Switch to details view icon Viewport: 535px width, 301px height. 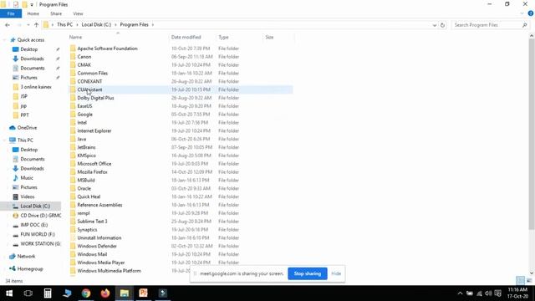point(520,281)
